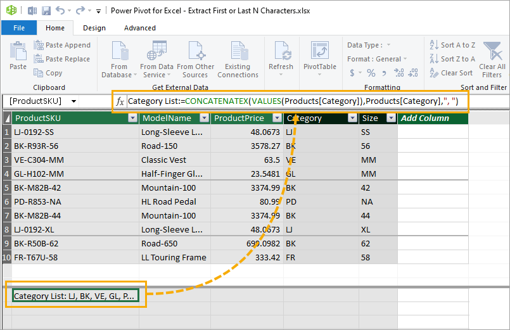Sort A to Z

(x=452, y=45)
